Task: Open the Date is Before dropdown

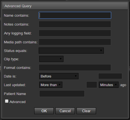Action: (x=59, y=76)
